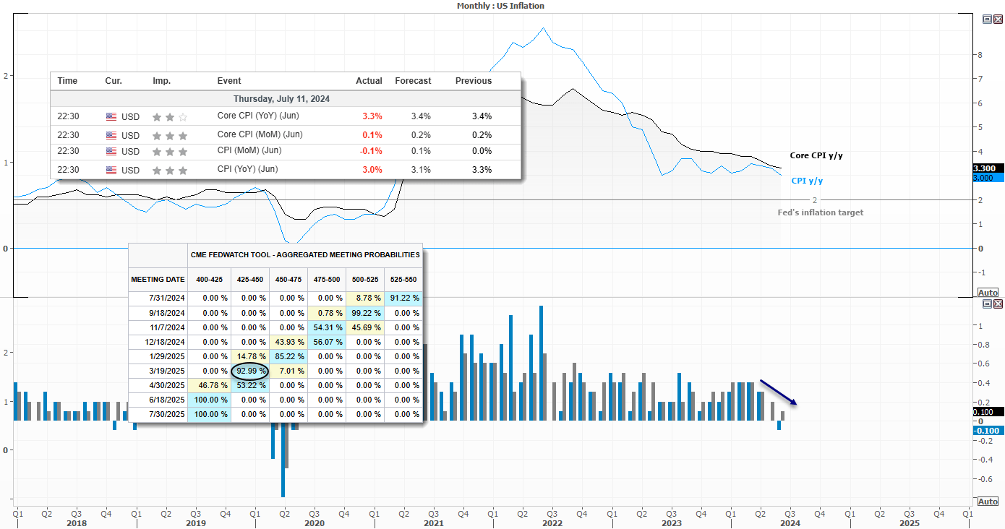Click the US flag in the Core CPI (MoM) row
The image size is (1005, 529).
[x=111, y=135]
